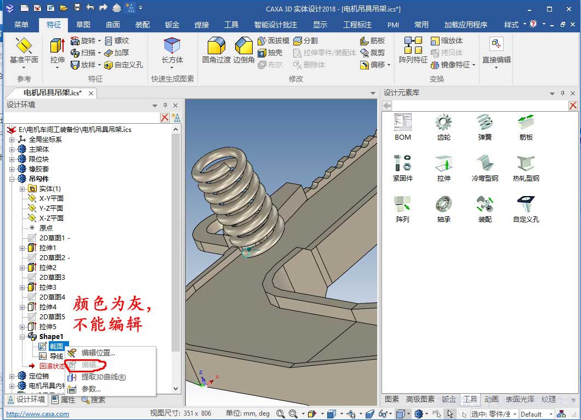This screenshot has width=581, height=420.
Task: Switch to 高级图素 library tab
Action: click(x=420, y=399)
